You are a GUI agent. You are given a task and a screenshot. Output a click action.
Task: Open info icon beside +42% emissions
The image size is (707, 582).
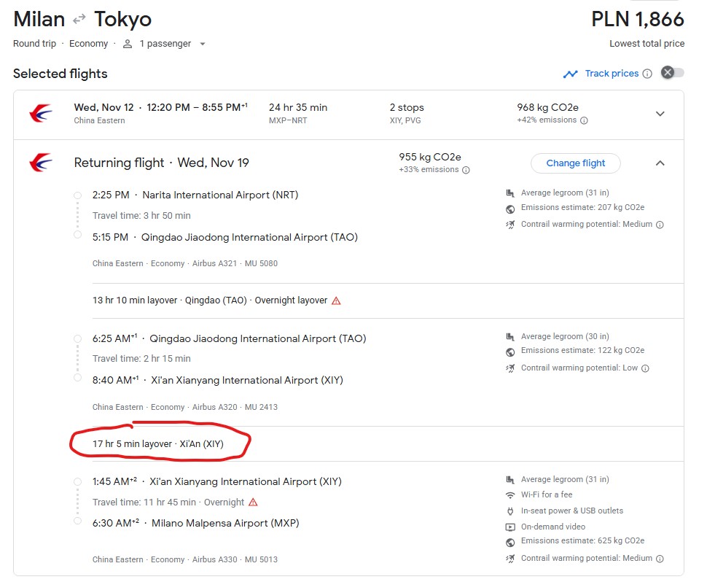584,120
